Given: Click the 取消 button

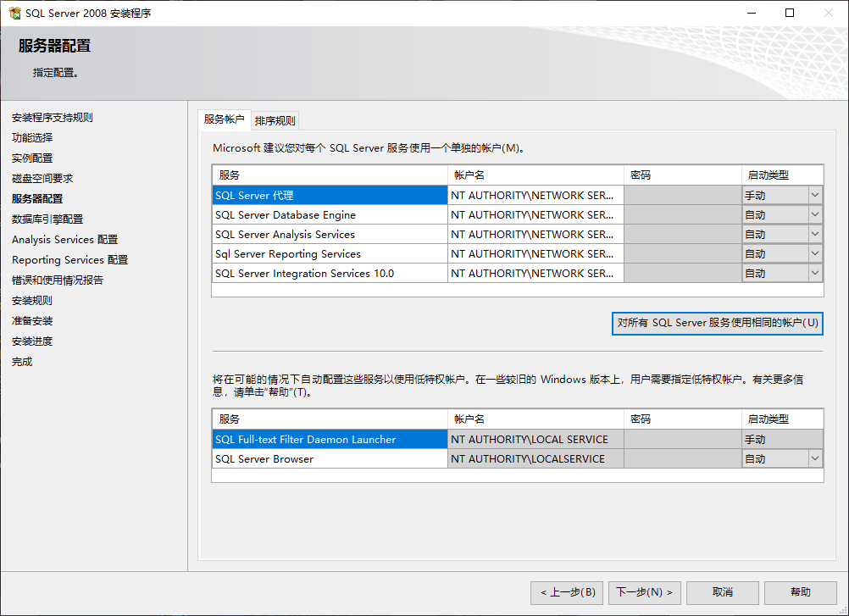Looking at the screenshot, I should point(722,593).
